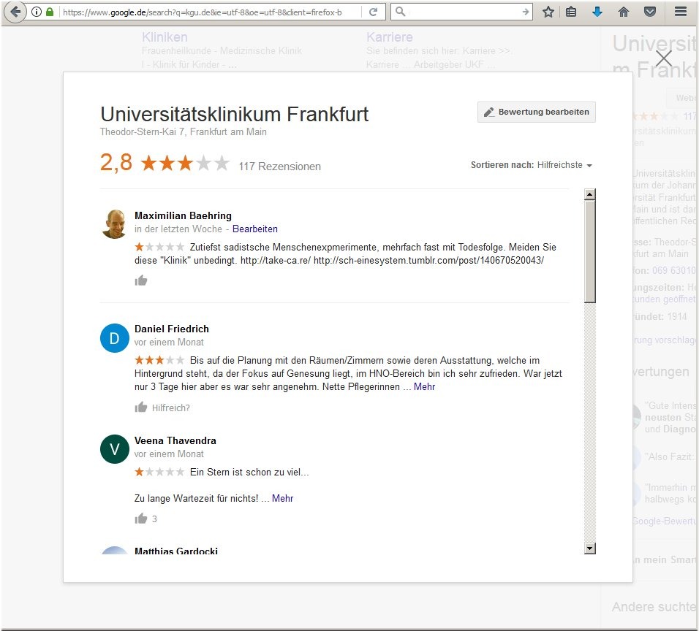
Task: Mark Daniel Friedrich's review as Hilfreich
Action: point(162,408)
